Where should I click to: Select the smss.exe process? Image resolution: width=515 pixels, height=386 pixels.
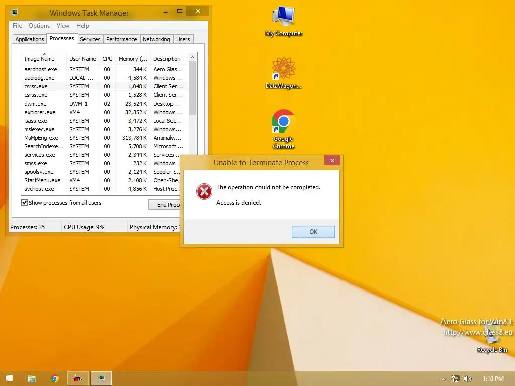click(101, 163)
